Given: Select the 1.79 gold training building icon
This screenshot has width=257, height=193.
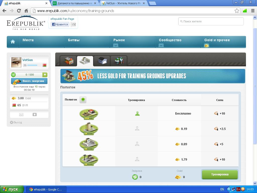Looking at the screenshot, I should tap(89, 160).
